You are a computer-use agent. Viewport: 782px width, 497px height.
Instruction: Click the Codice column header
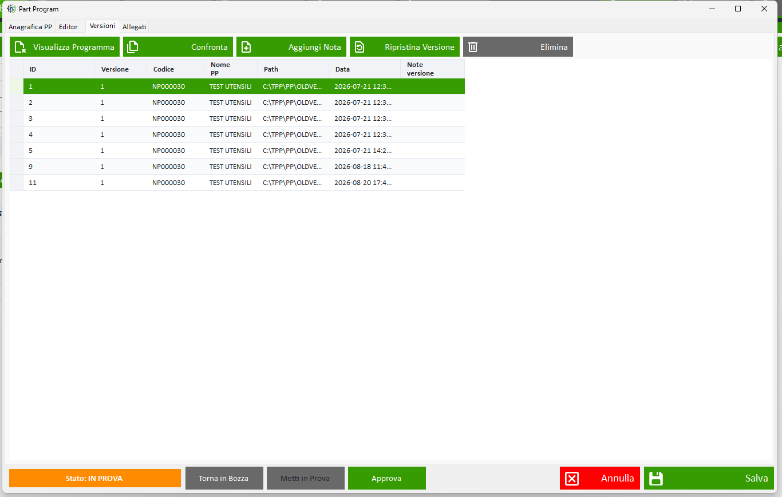[x=175, y=69]
